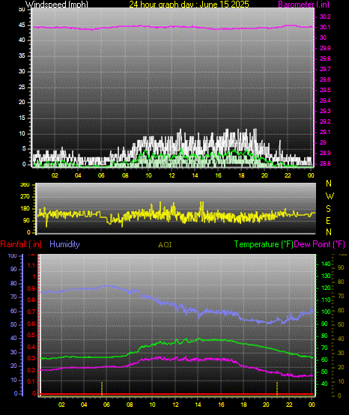Click the windspeed axis value "35"
Image resolution: width=349 pixels, height=415 pixels.
coord(22,56)
